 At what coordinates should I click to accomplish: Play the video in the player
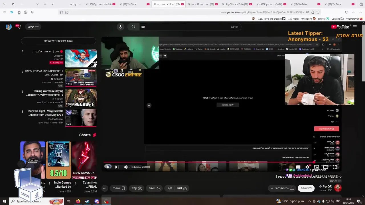(x=108, y=167)
